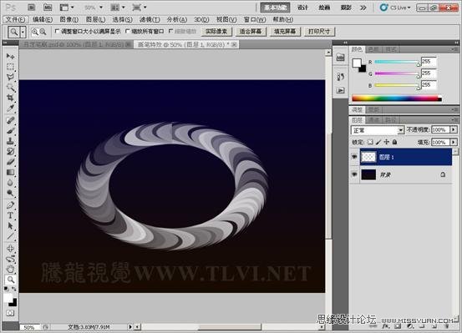Click zoom-out magnifier in options bar
This screenshot has height=333, width=462.
pos(43,32)
